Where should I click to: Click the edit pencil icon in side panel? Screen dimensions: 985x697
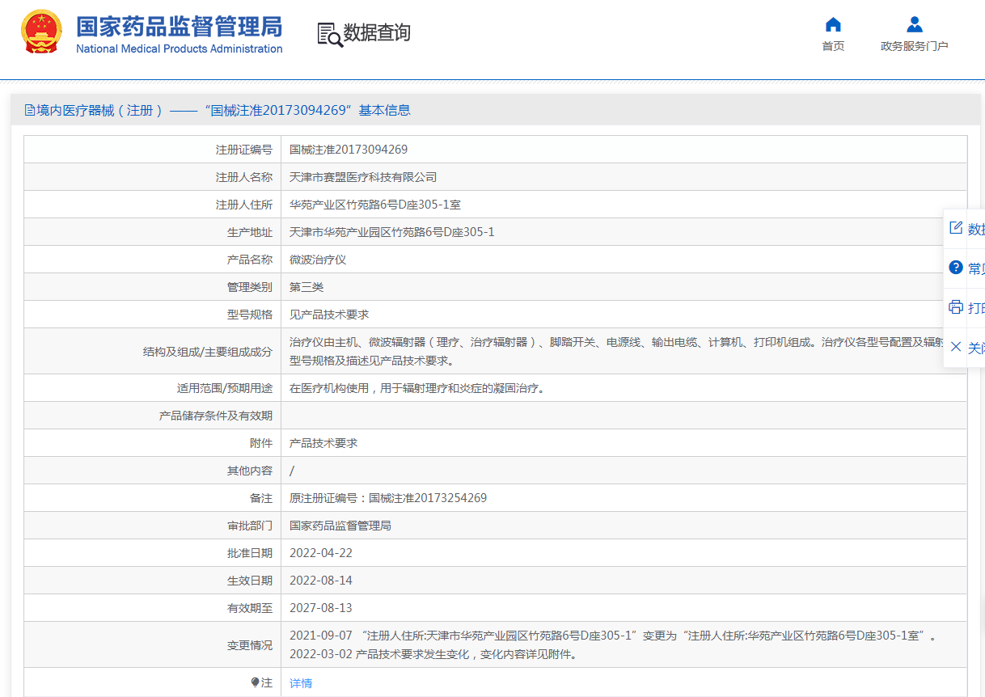956,228
